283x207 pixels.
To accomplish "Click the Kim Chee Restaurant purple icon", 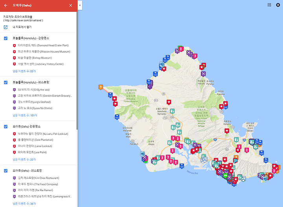I will point(15,178).
